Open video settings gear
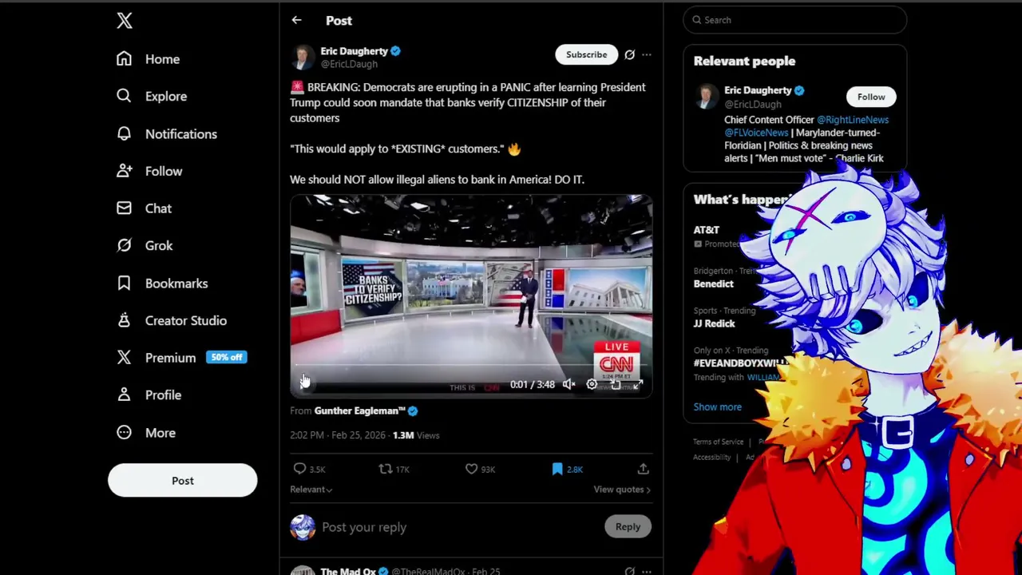The height and width of the screenshot is (575, 1022). [x=592, y=384]
